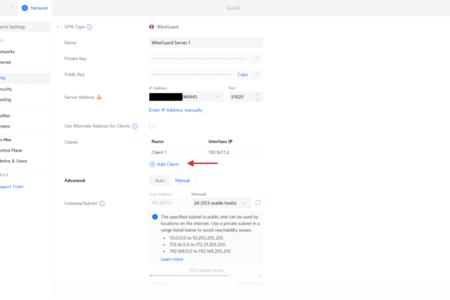Switch Advanced mode to Manual
Viewport: 450px width, 300px height.
182,181
